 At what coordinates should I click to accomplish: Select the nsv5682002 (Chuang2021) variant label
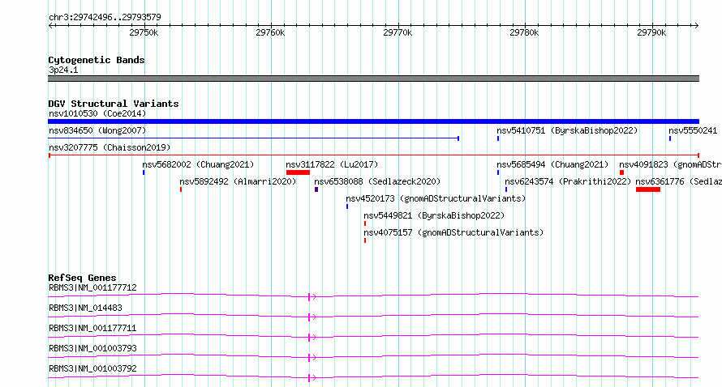pos(198,164)
